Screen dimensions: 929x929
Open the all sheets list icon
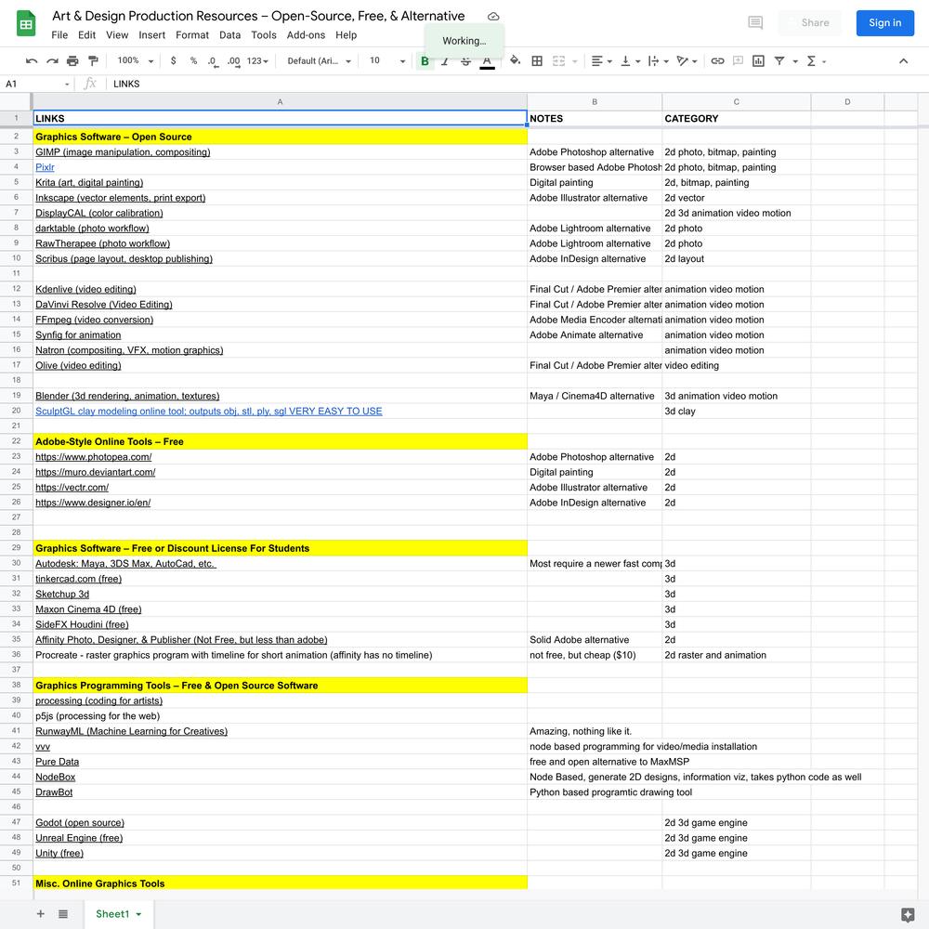[x=63, y=913]
